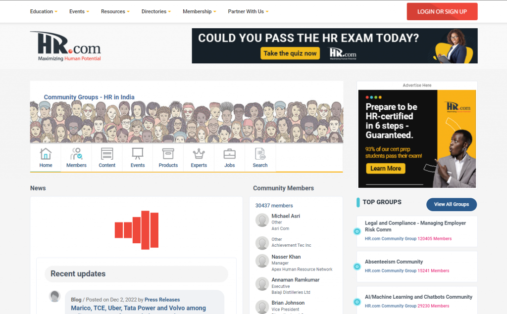Click the Content presentation icon
Viewport: 507px width, 314px height.
[x=107, y=155]
